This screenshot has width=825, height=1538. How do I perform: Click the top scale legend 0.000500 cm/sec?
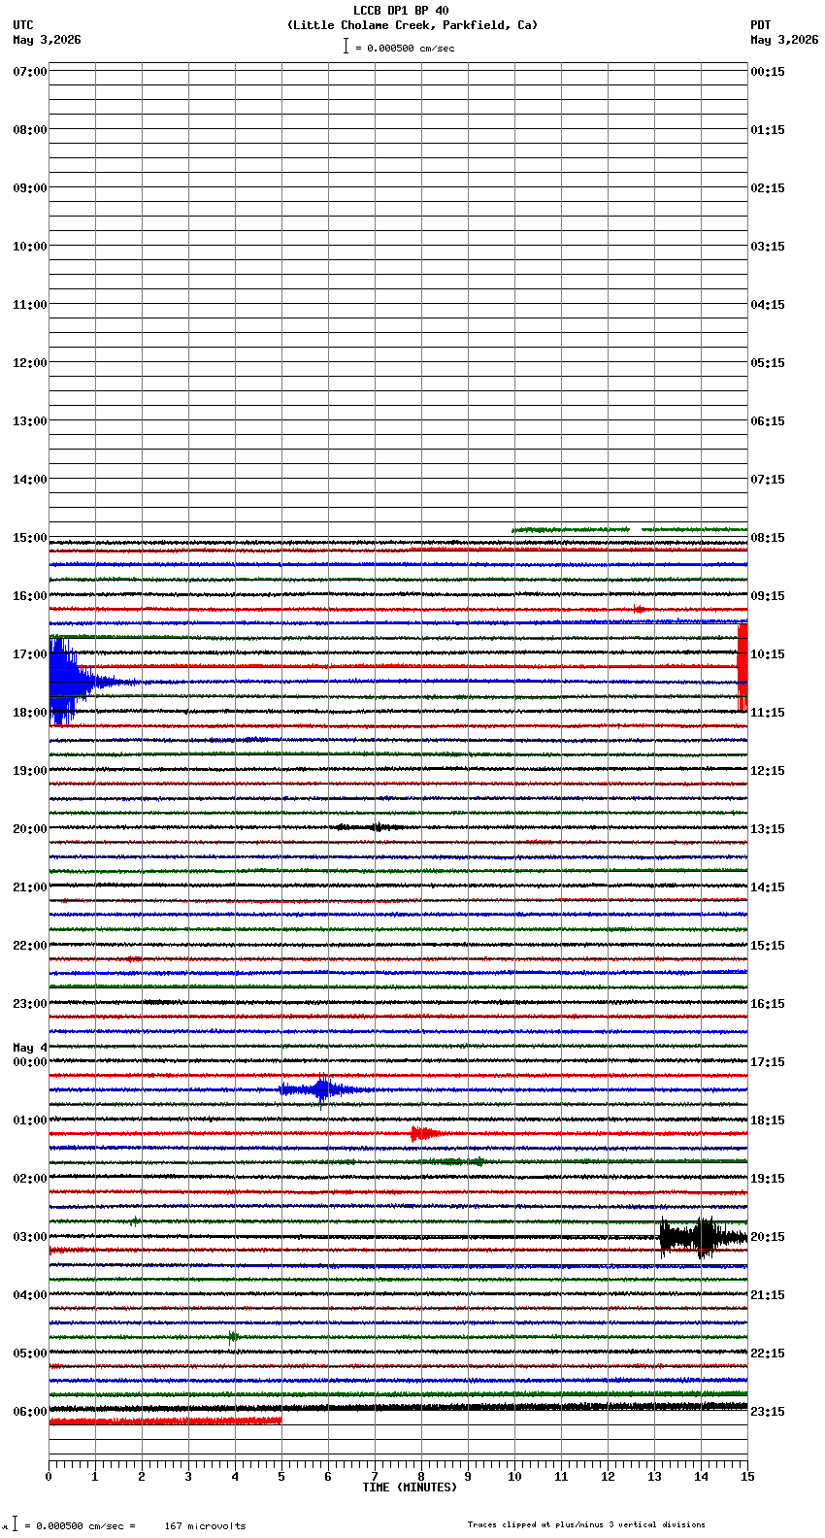tap(399, 48)
